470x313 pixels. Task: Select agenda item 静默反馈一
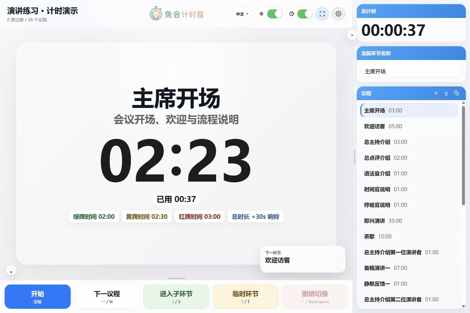pos(409,284)
